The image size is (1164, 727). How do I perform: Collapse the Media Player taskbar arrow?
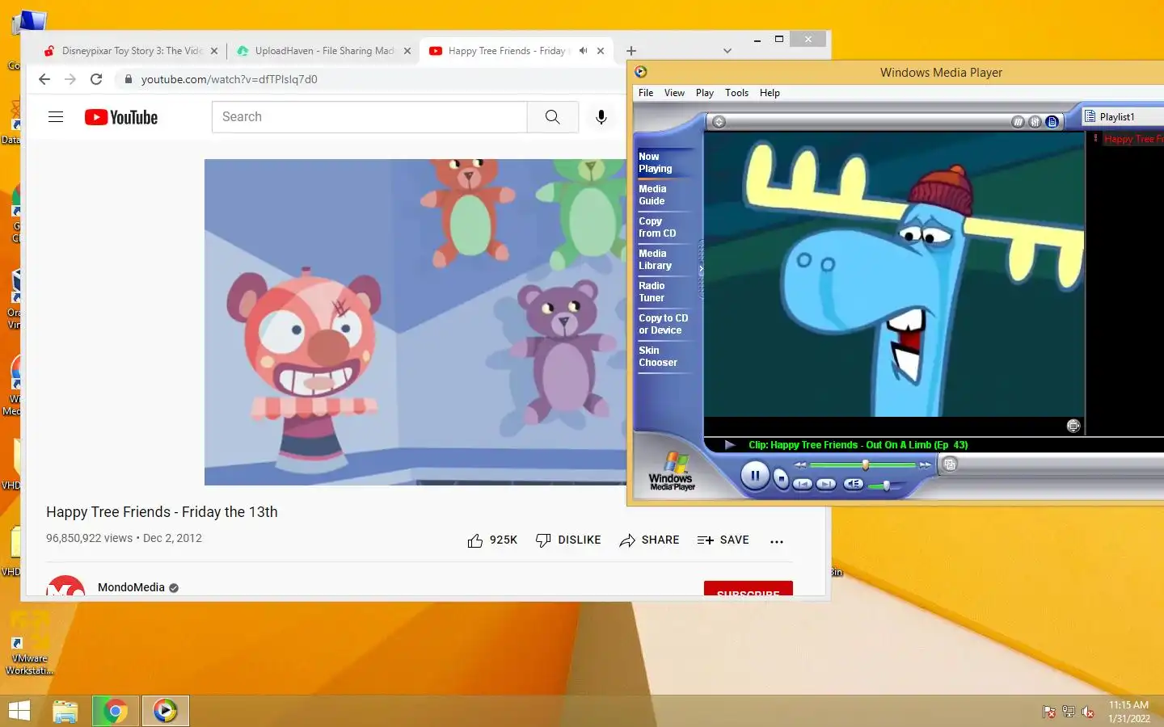click(x=701, y=268)
